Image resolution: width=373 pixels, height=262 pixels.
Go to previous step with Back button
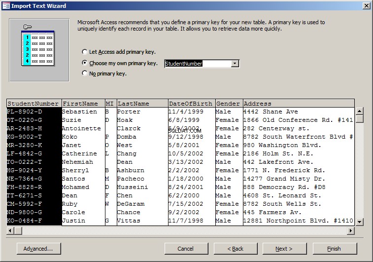click(x=236, y=249)
